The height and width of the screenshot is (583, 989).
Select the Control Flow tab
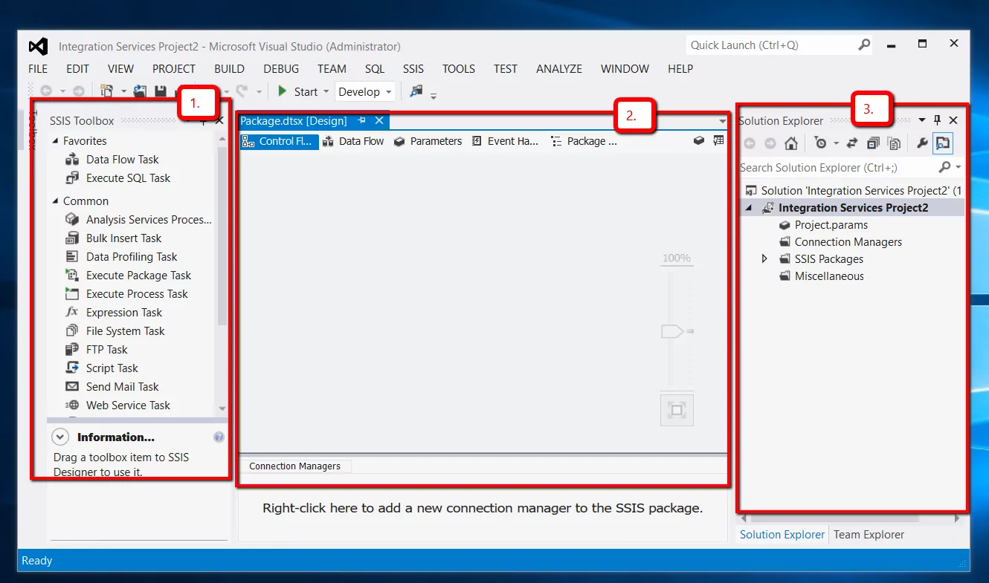click(x=279, y=141)
